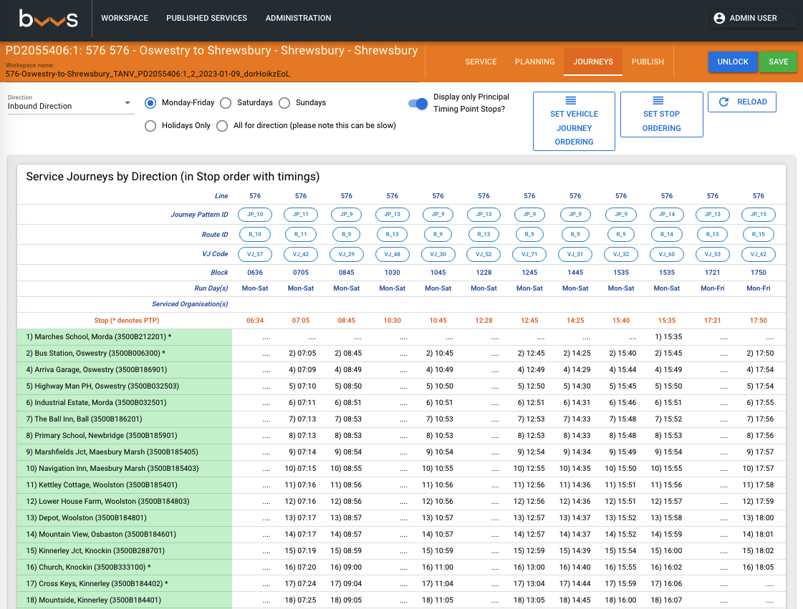This screenshot has height=609, width=803.
Task: Open vehicle journey VJ_37
Action: click(254, 253)
